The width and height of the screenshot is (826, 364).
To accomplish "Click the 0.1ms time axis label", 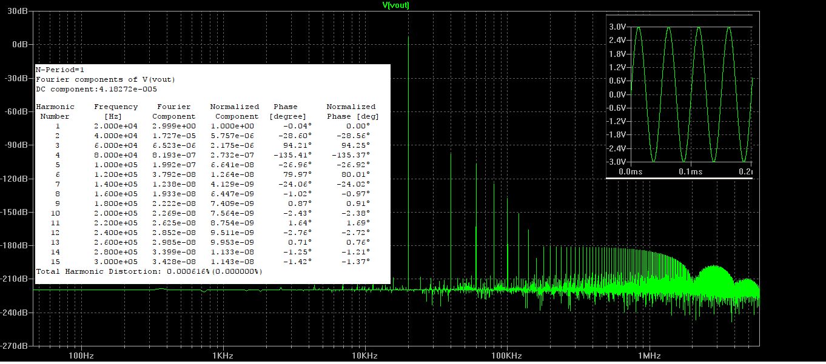I will [691, 172].
